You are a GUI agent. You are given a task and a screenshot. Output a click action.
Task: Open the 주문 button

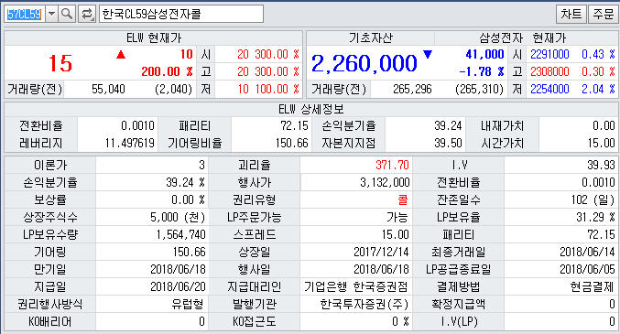[x=603, y=15]
